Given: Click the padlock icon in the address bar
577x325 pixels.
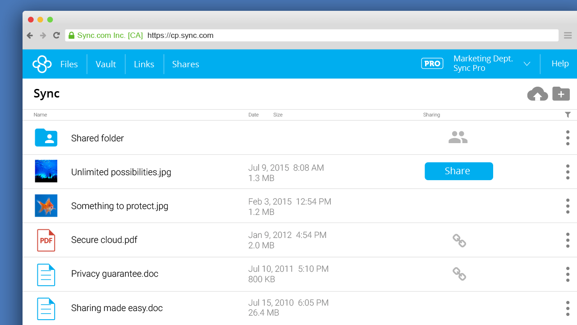Looking at the screenshot, I should coord(71,35).
